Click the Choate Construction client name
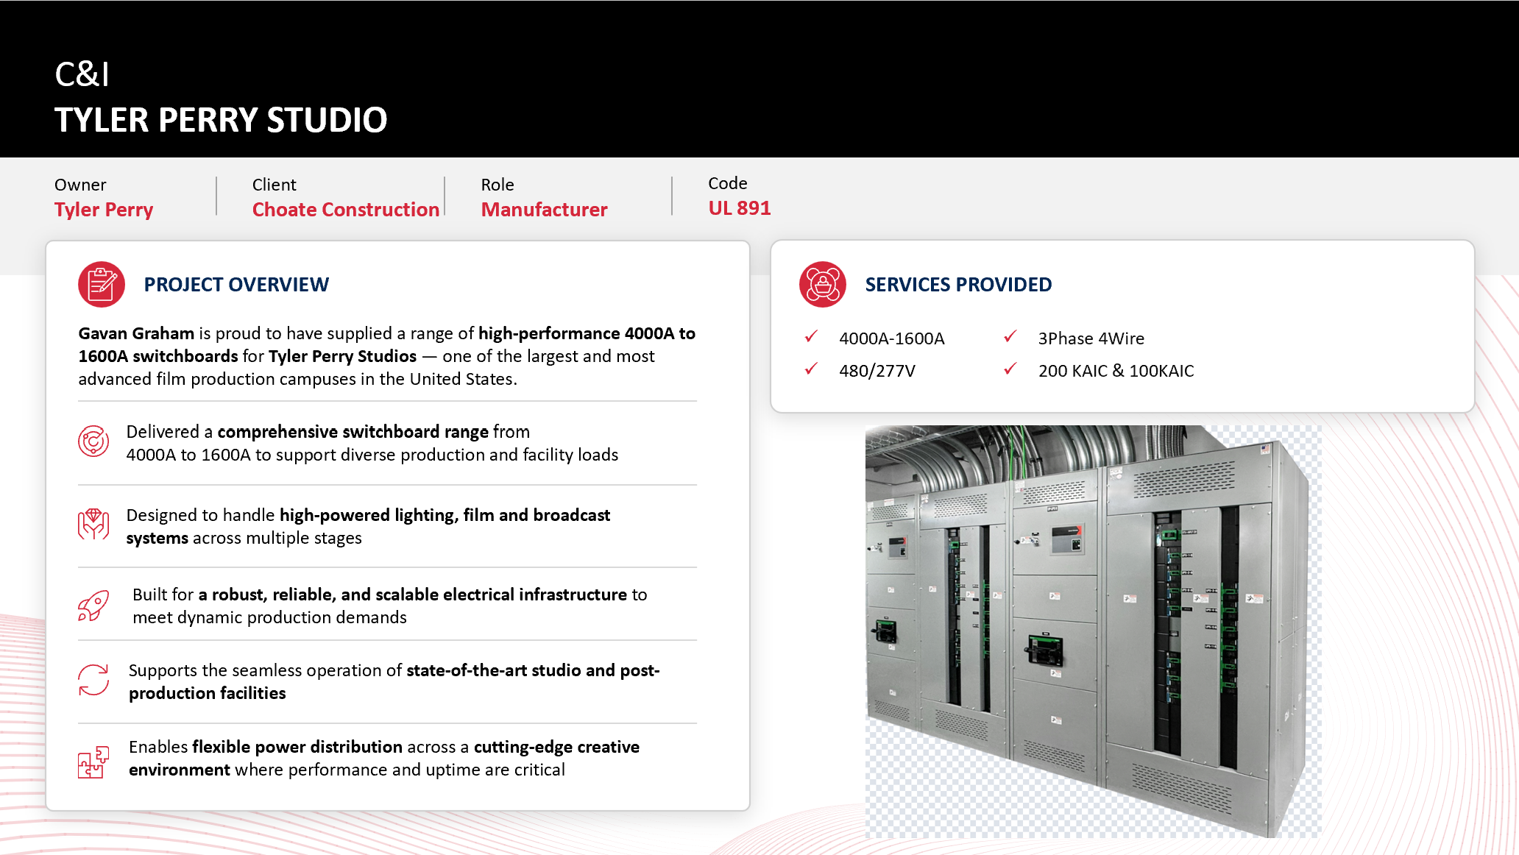Viewport: 1519px width, 855px height. [345, 210]
